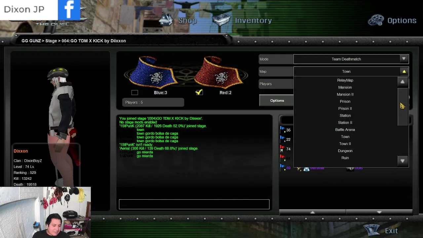
Task: Click player name Maravilla in list
Action: 317,168
